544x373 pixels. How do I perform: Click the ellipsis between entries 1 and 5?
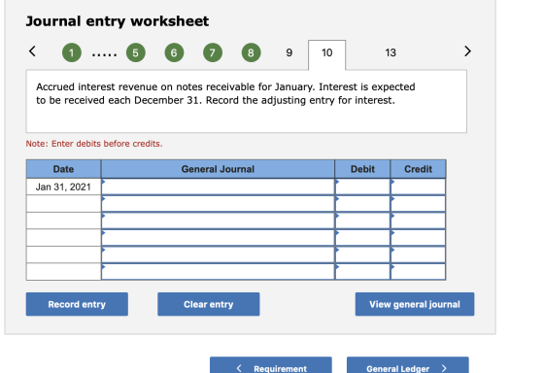(x=104, y=54)
